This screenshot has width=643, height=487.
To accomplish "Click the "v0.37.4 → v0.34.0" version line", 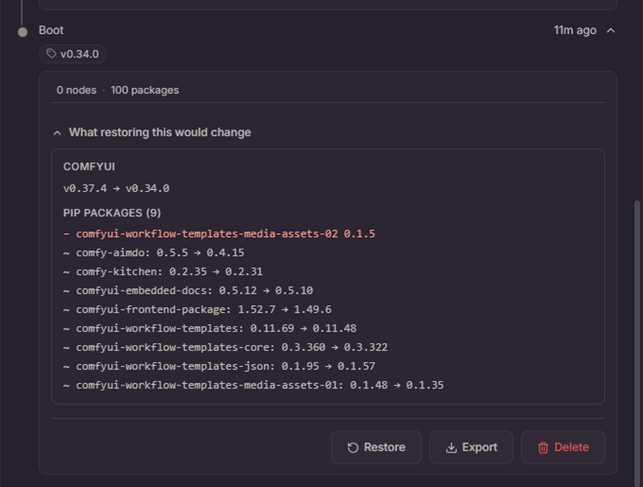I will tap(116, 188).
